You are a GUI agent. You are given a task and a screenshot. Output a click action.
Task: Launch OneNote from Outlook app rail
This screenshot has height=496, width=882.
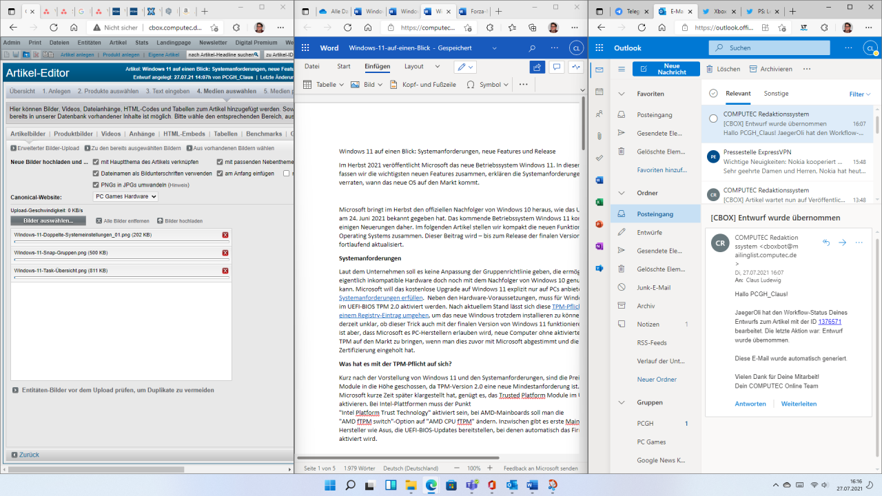click(599, 246)
